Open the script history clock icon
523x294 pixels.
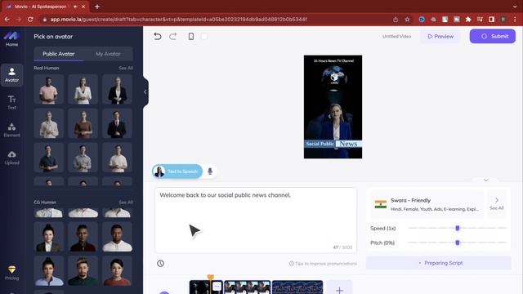tap(160, 263)
